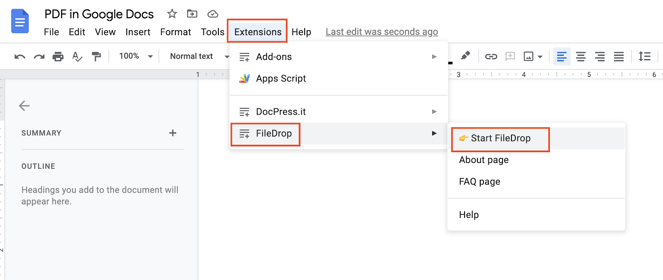The height and width of the screenshot is (280, 663).
Task: Open the Last edit was seconds ago link
Action: pyautogui.click(x=382, y=32)
